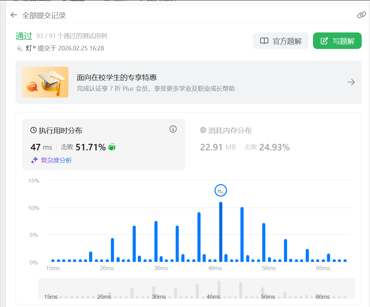Image resolution: width=370 pixels, height=307 pixels.
Task: Click the purple sparkle icon before 复杂度分析
Action: [x=35, y=160]
